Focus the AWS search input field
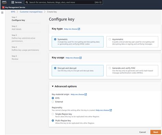Image resolution: width=162 pixels, height=135 pixels. point(64,2)
